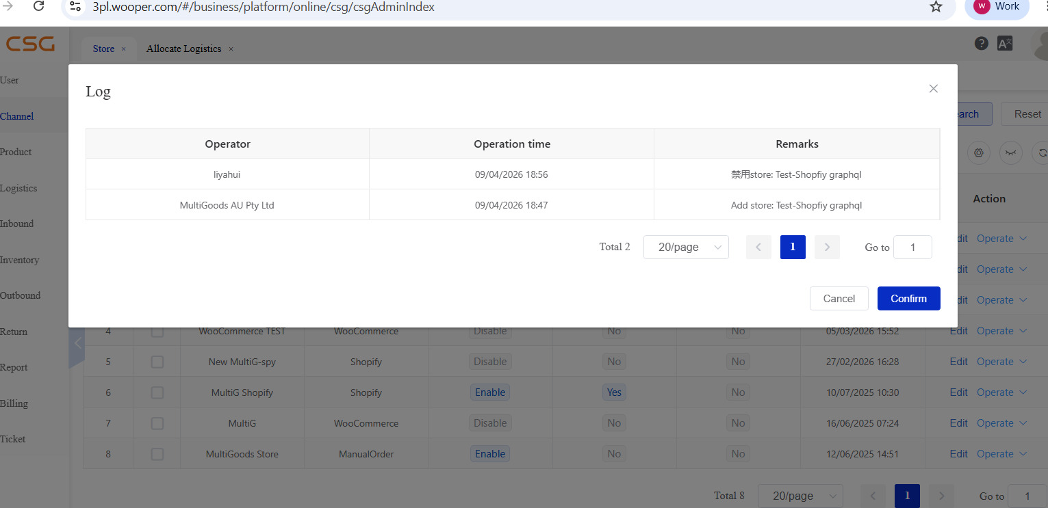Select page 1 in Log dialog pagination
1048x508 pixels.
[793, 247]
